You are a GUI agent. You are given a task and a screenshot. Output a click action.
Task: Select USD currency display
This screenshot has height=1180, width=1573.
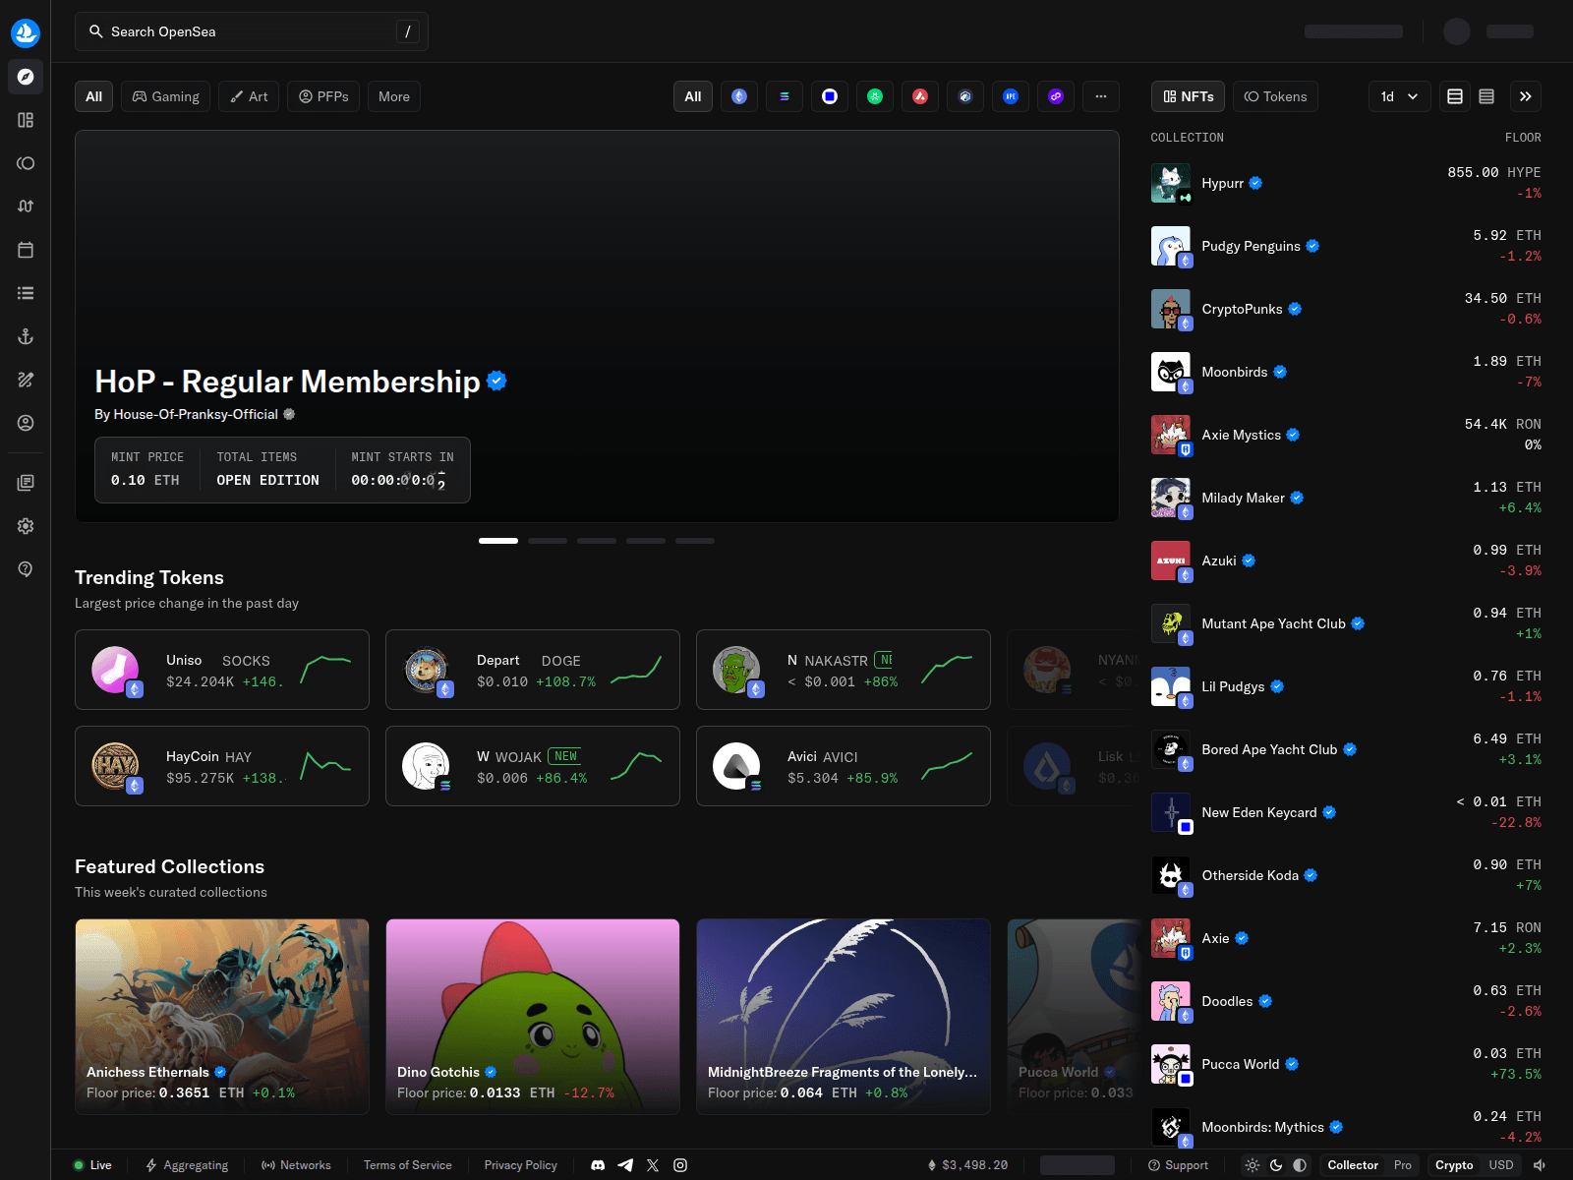(1501, 1165)
